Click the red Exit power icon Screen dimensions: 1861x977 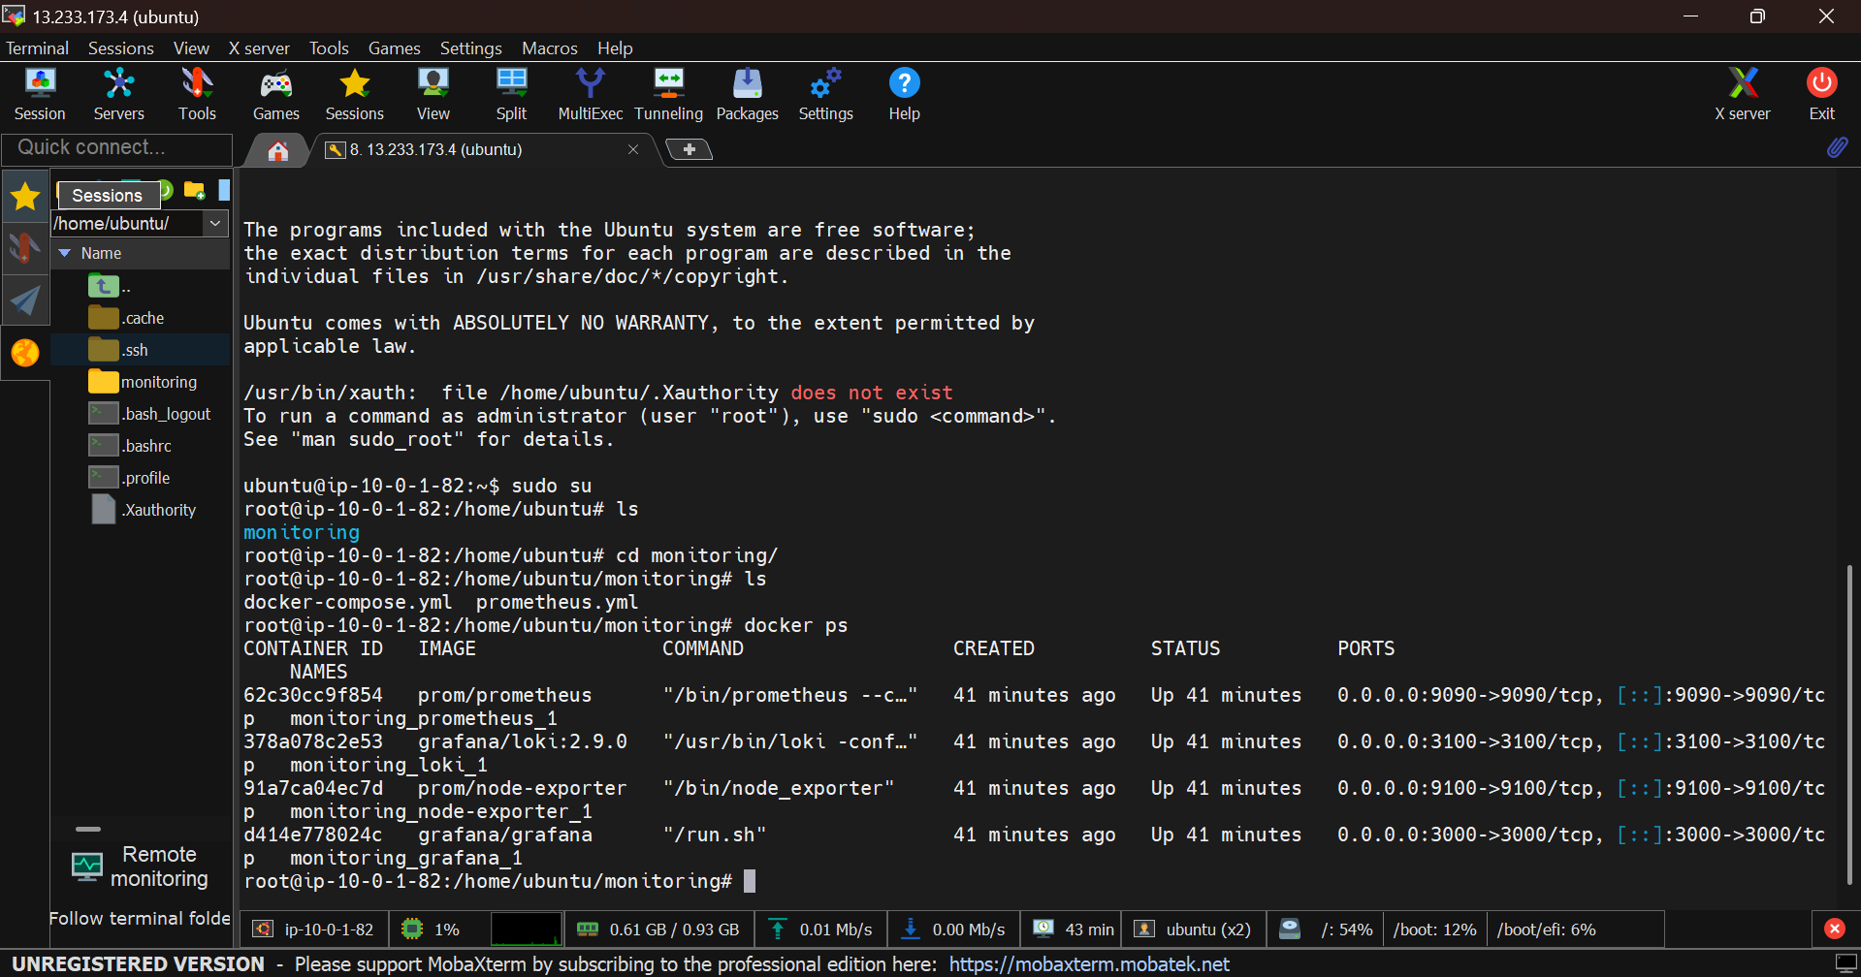1821,94
